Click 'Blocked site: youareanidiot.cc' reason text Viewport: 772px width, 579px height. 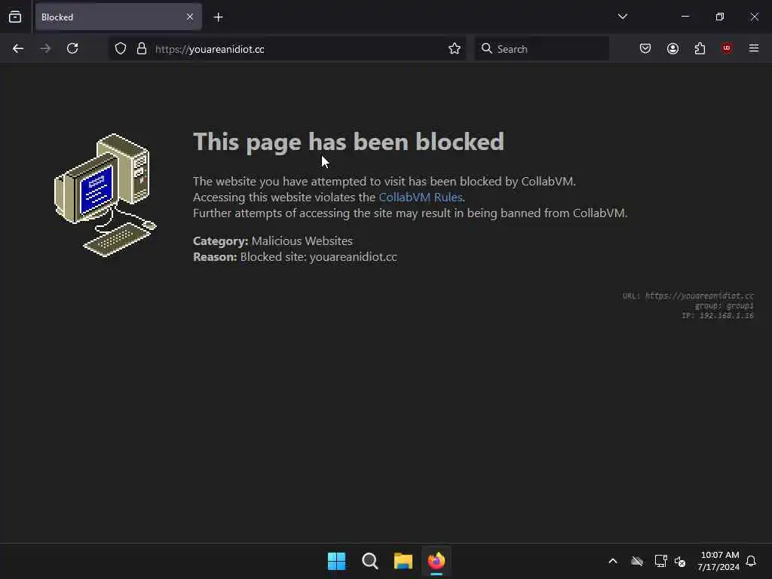(319, 257)
